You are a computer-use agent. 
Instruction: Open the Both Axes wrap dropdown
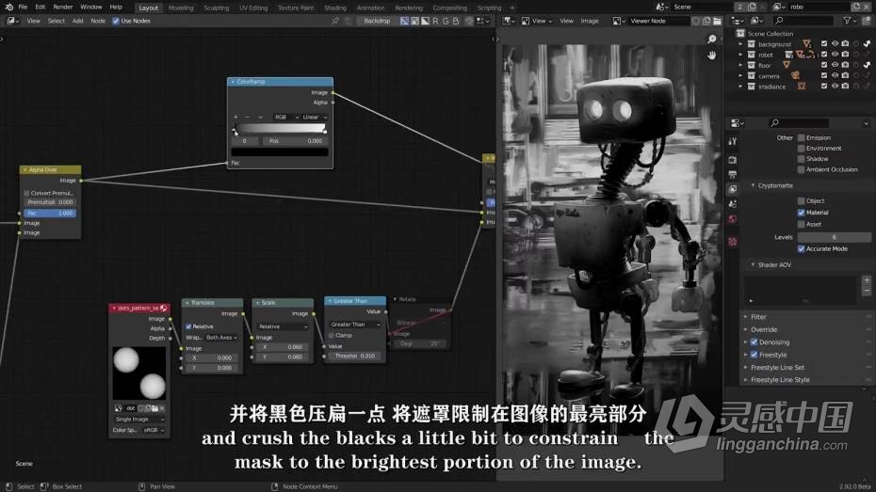221,338
